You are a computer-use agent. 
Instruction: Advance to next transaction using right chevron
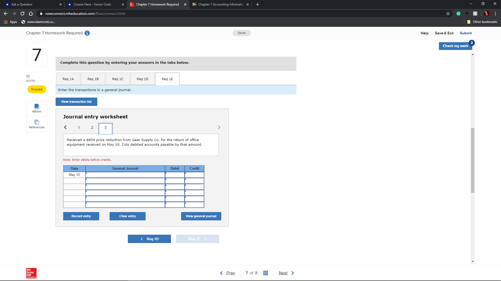coord(219,127)
